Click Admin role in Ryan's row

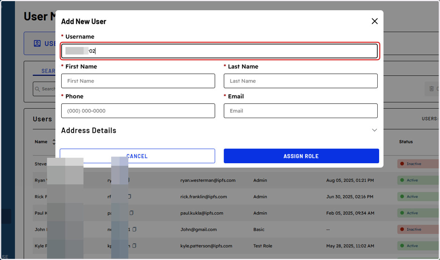click(260, 180)
